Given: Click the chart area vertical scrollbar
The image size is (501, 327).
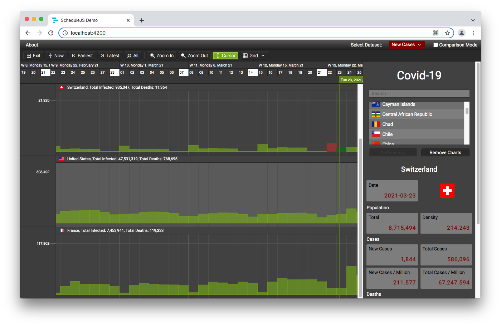Looking at the screenshot, I should point(360,218).
